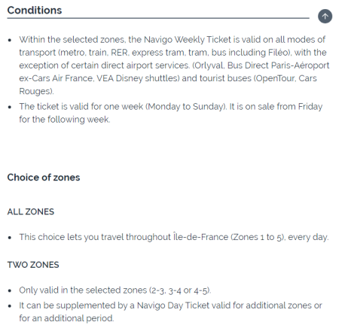The image size is (351, 328).
Task: Click the zone pairs 2-3, 3-4 or 4-5
Action: click(179, 290)
